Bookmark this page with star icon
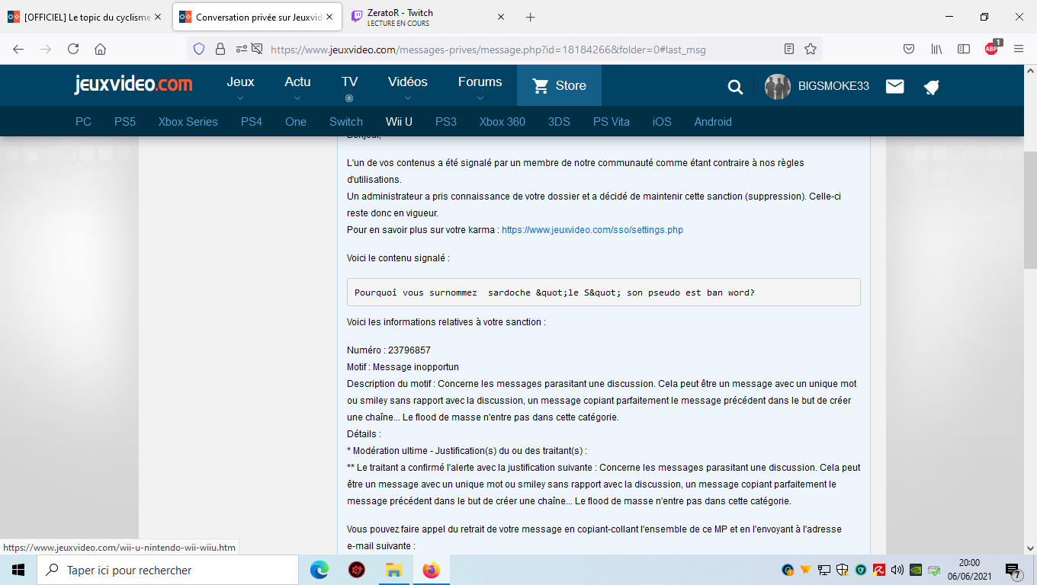 811,49
